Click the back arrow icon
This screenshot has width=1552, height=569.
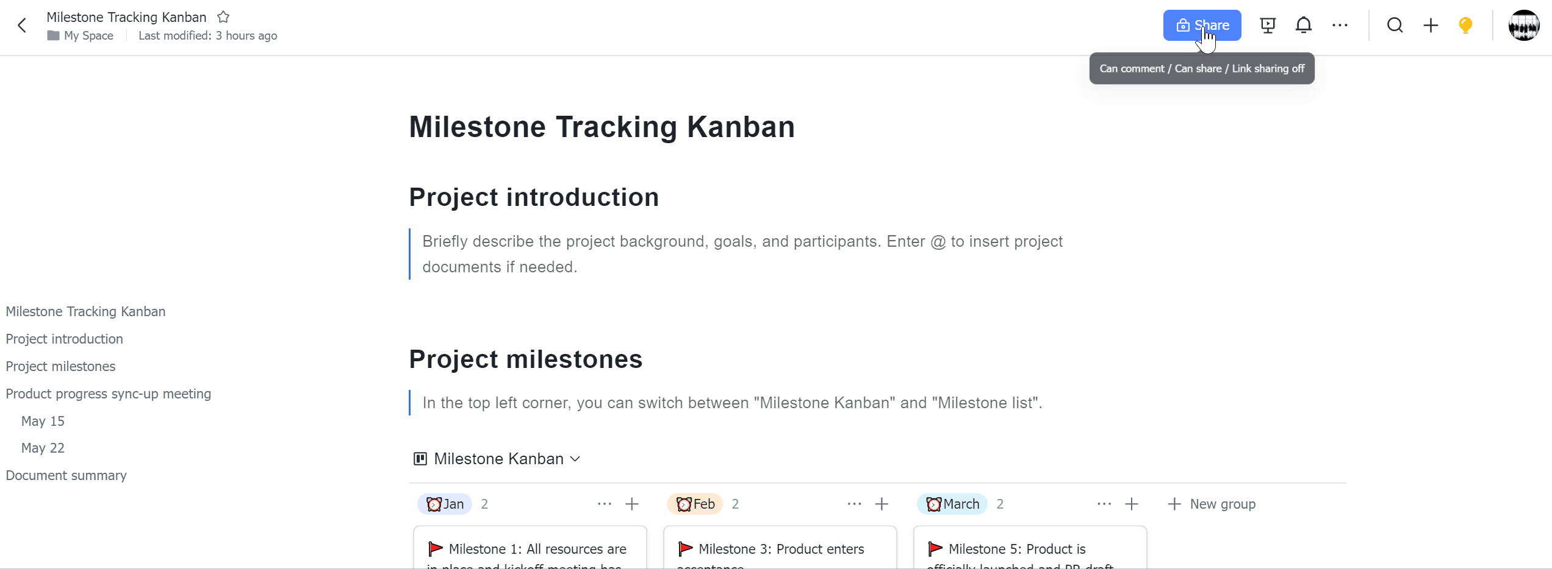(22, 26)
